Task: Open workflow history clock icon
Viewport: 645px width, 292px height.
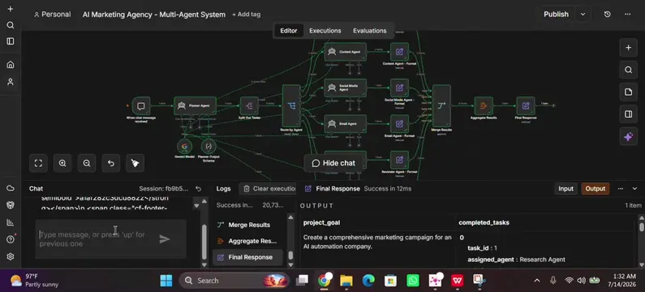Action: click(607, 14)
